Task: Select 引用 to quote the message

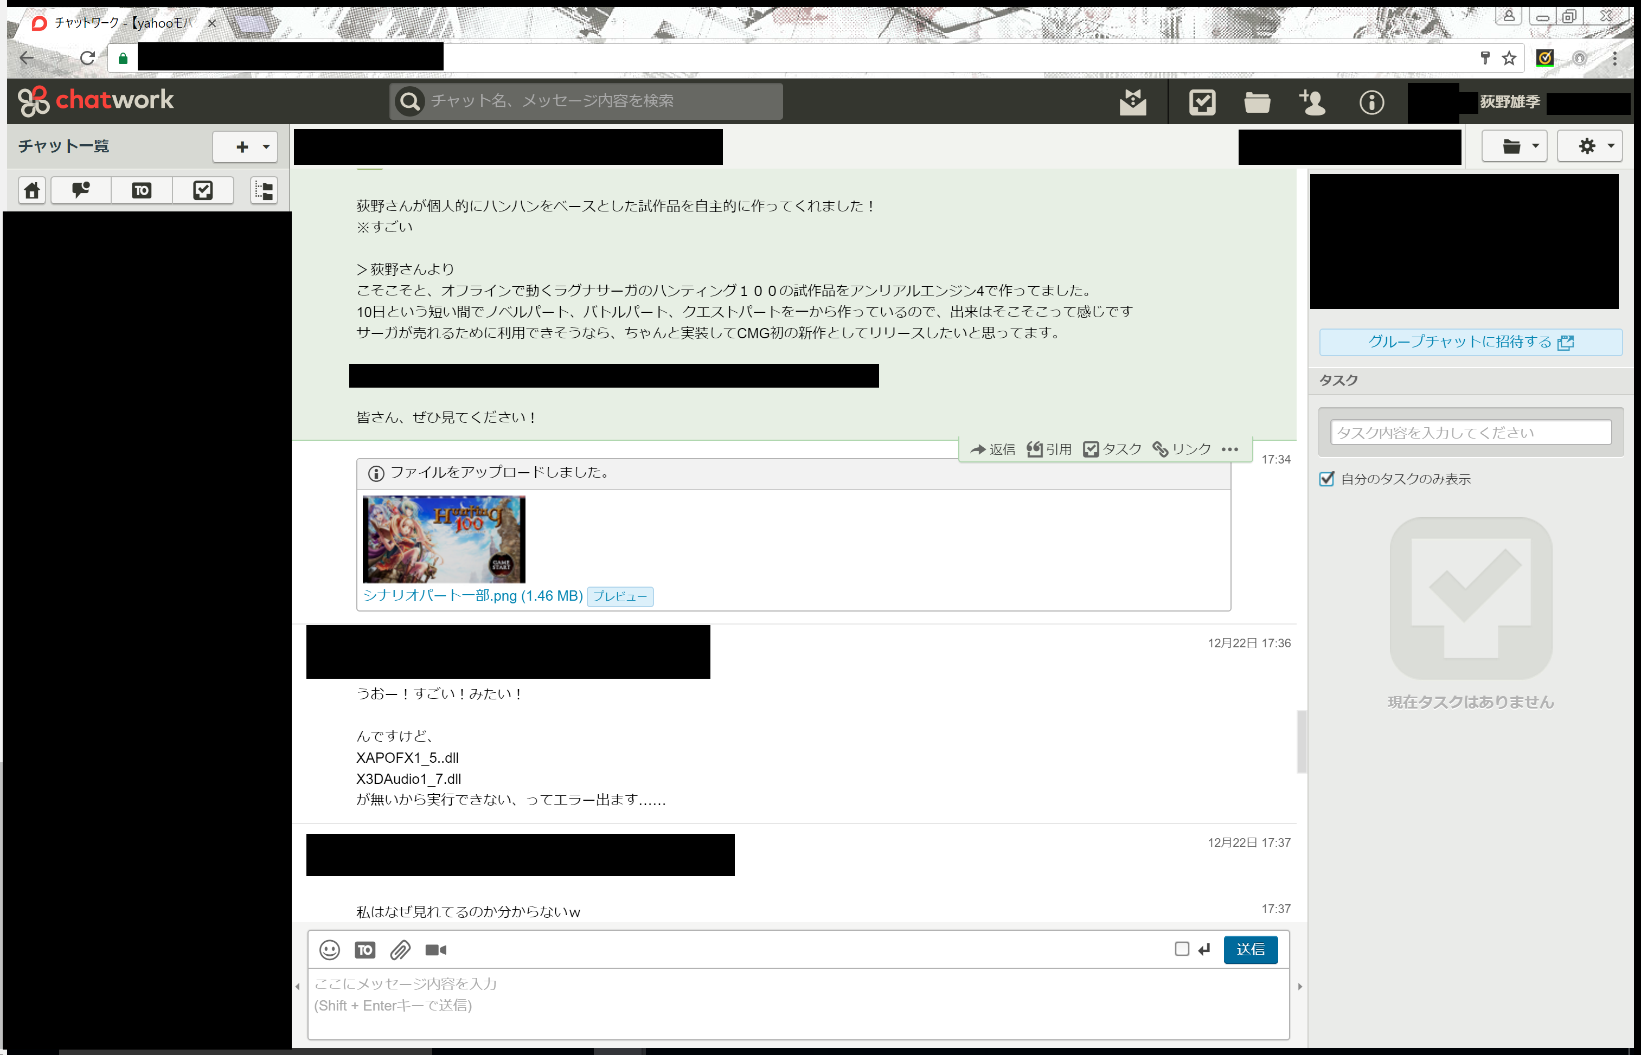Action: pyautogui.click(x=1048, y=449)
